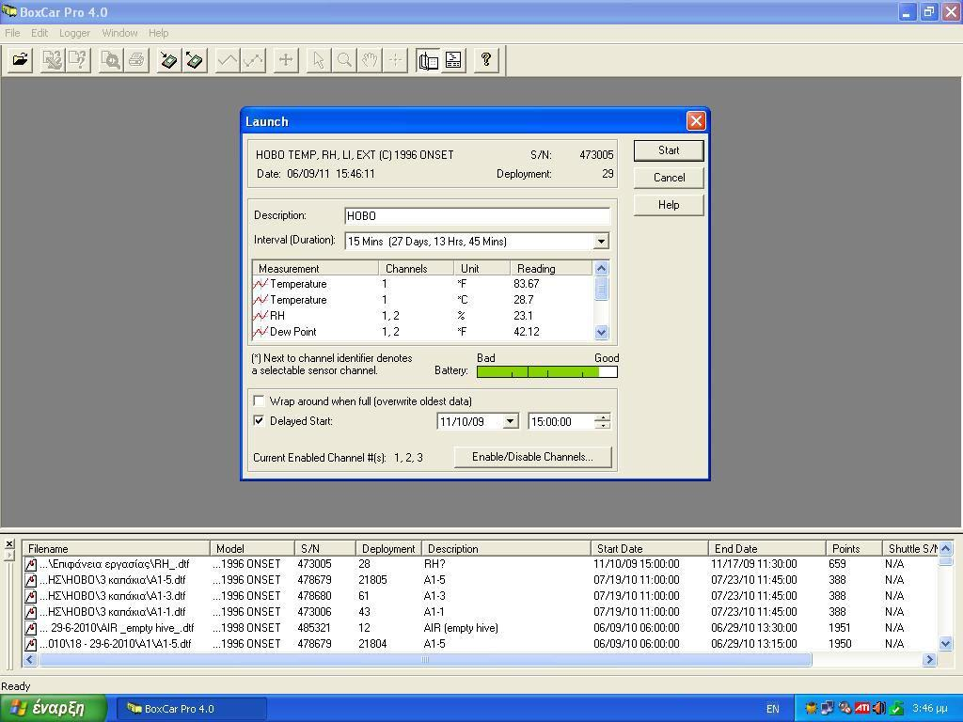963x722 pixels.
Task: Click the details window icon beside the help icon
Action: (453, 60)
